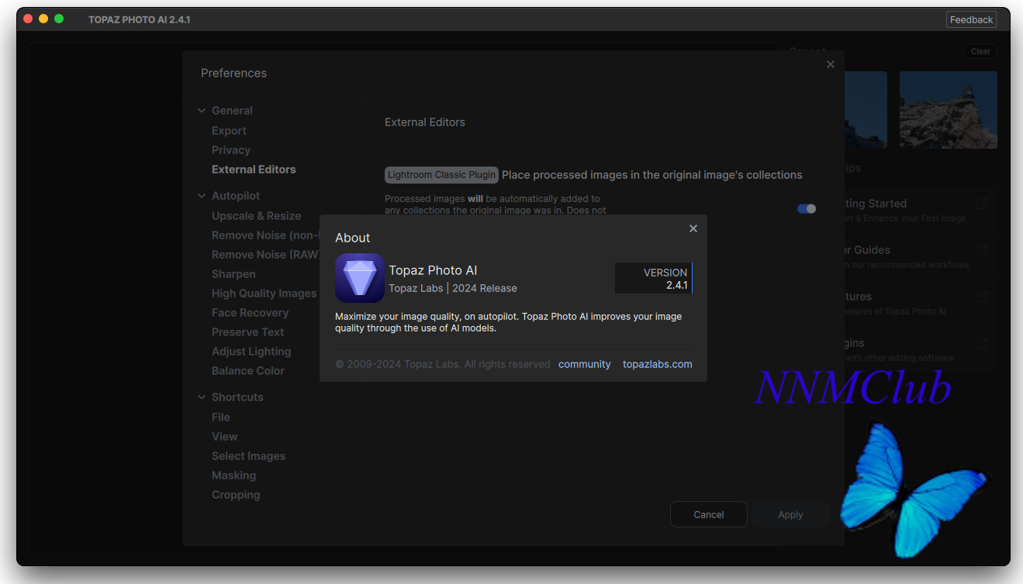Select Select Images shortcuts item
Viewport: 1023px width, 584px height.
(x=248, y=456)
